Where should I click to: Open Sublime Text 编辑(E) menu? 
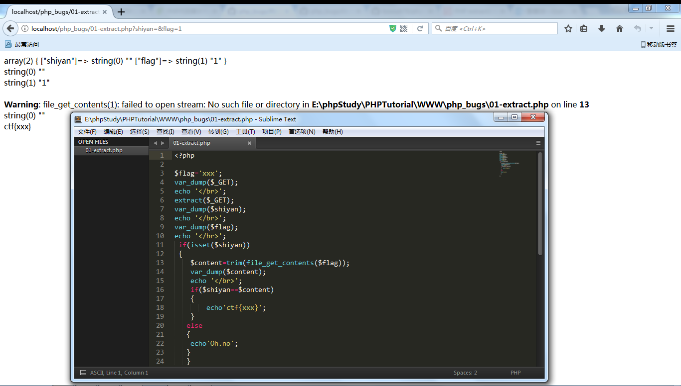tap(113, 132)
